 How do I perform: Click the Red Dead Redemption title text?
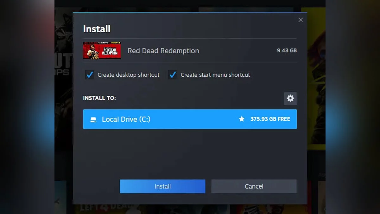[163, 51]
